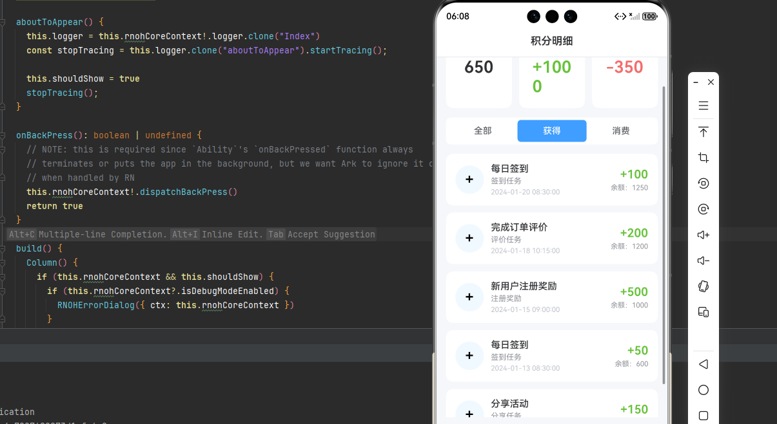Tap the +1000 earned points card

pos(552,81)
